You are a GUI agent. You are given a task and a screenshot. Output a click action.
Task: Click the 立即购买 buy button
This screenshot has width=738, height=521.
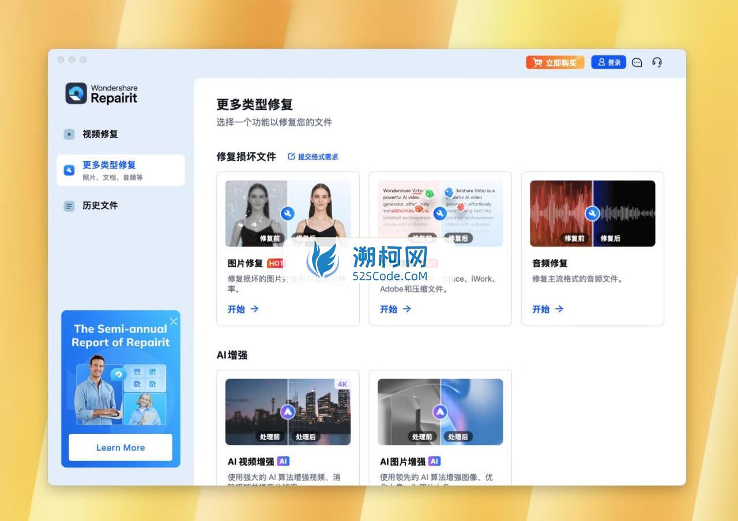555,62
